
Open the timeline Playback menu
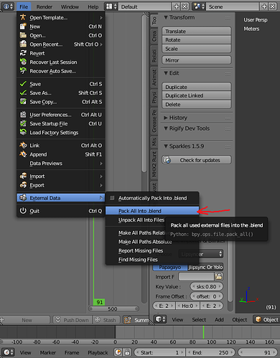click(x=98, y=352)
